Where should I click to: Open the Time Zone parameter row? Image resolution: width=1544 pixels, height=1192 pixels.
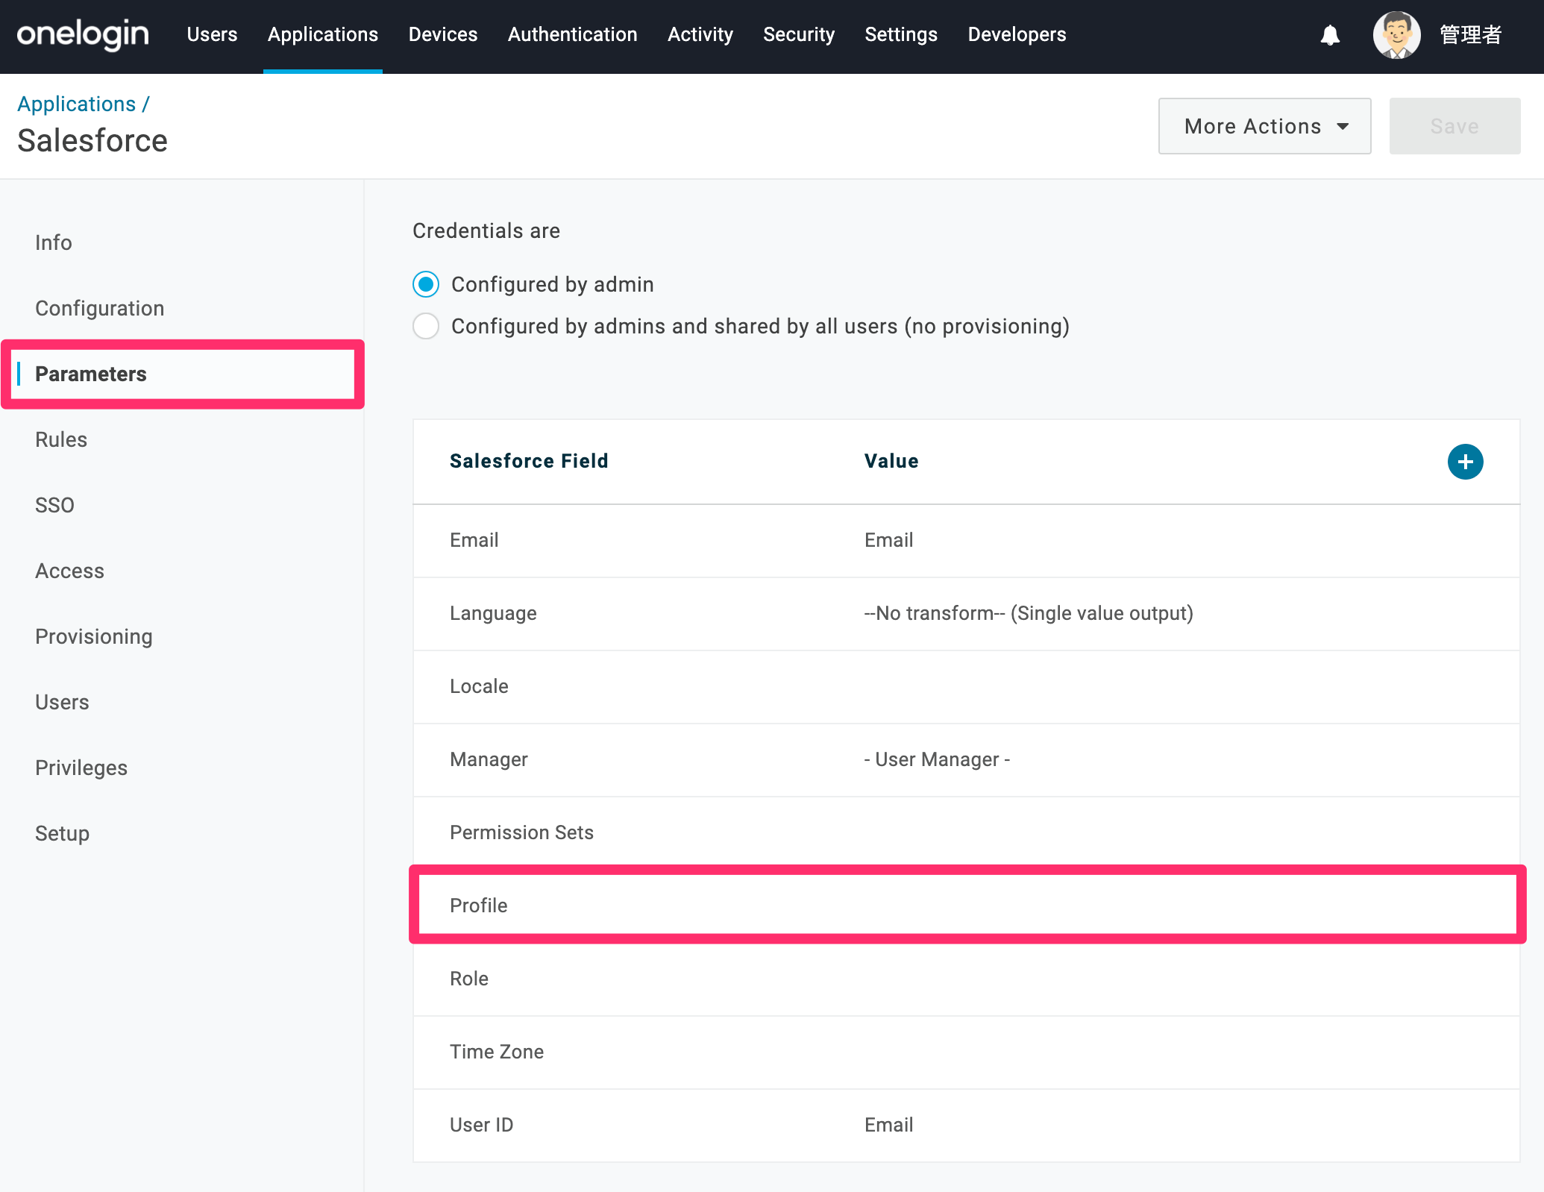(967, 1052)
